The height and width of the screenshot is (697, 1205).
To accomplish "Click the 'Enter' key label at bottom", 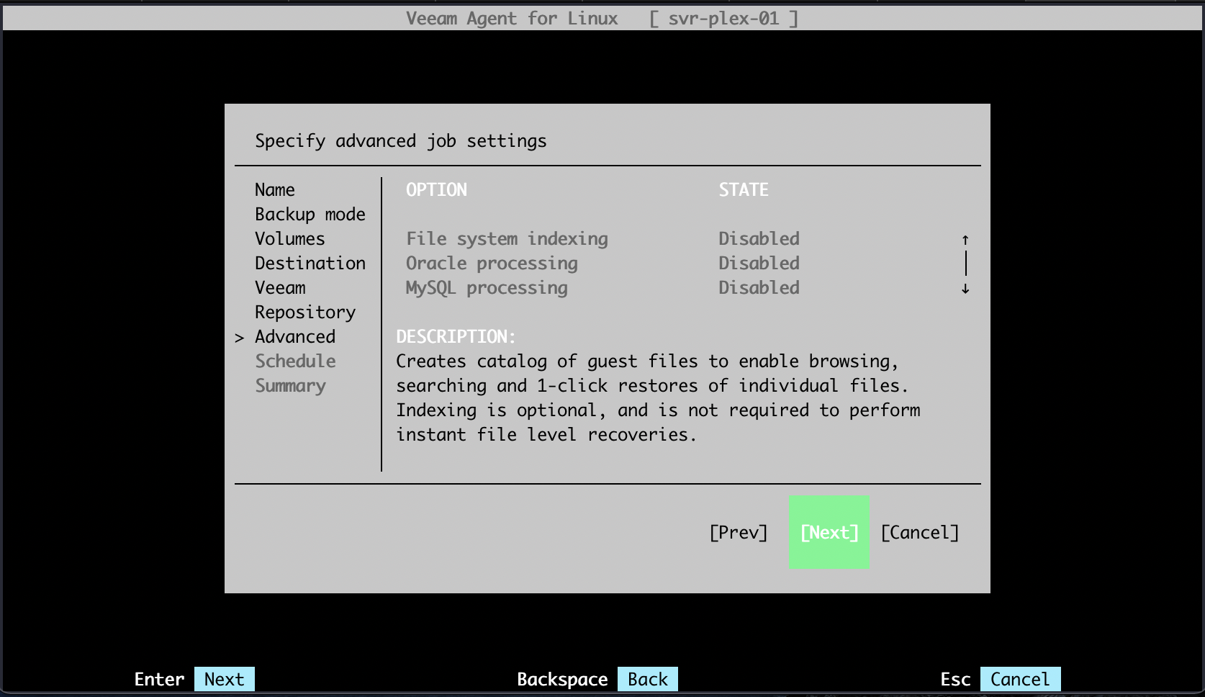I will (159, 679).
